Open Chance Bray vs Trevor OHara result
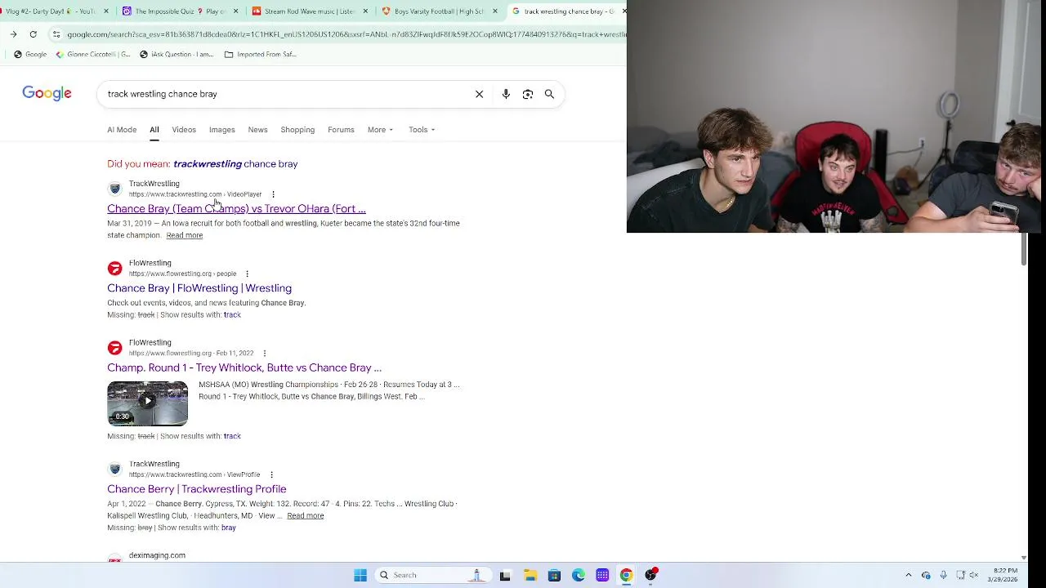 pyautogui.click(x=236, y=209)
